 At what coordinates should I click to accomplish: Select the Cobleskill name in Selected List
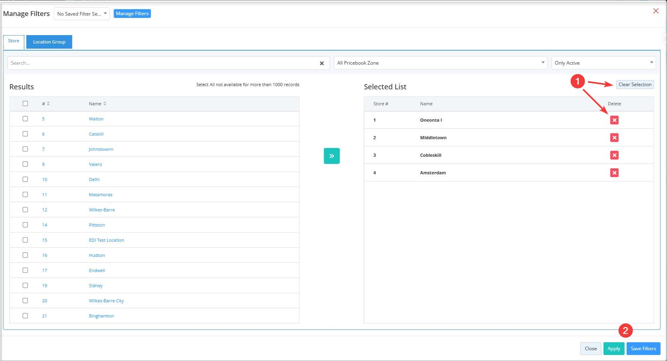pyautogui.click(x=431, y=155)
